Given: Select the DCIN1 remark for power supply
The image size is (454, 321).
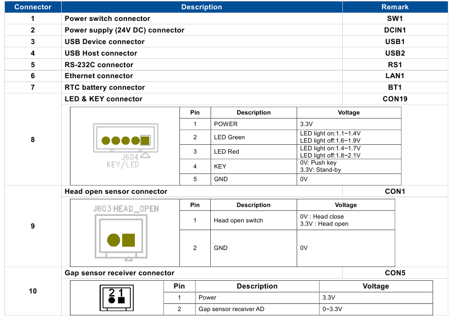Looking at the screenshot, I should [395, 30].
